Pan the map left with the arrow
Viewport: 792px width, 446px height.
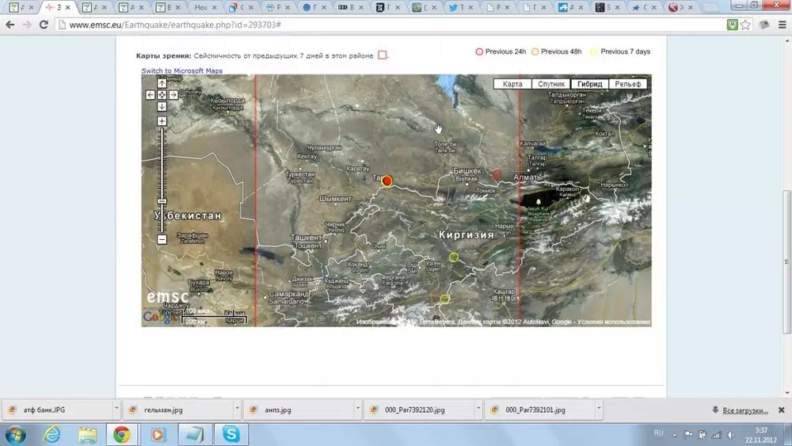pyautogui.click(x=150, y=95)
